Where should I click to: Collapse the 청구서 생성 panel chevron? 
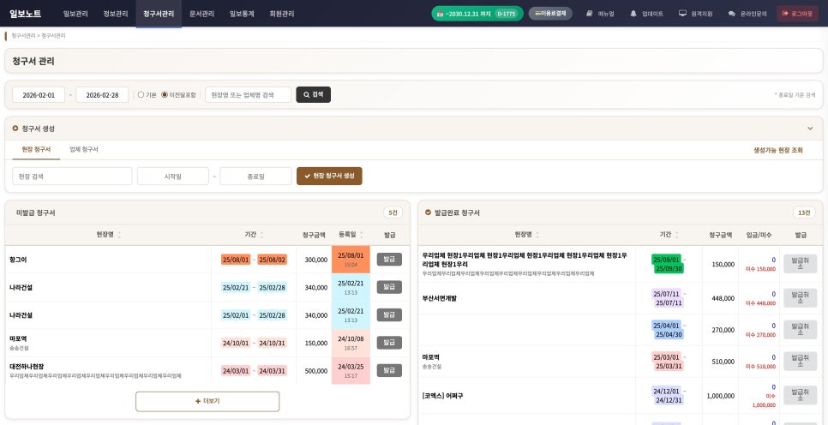(x=810, y=129)
